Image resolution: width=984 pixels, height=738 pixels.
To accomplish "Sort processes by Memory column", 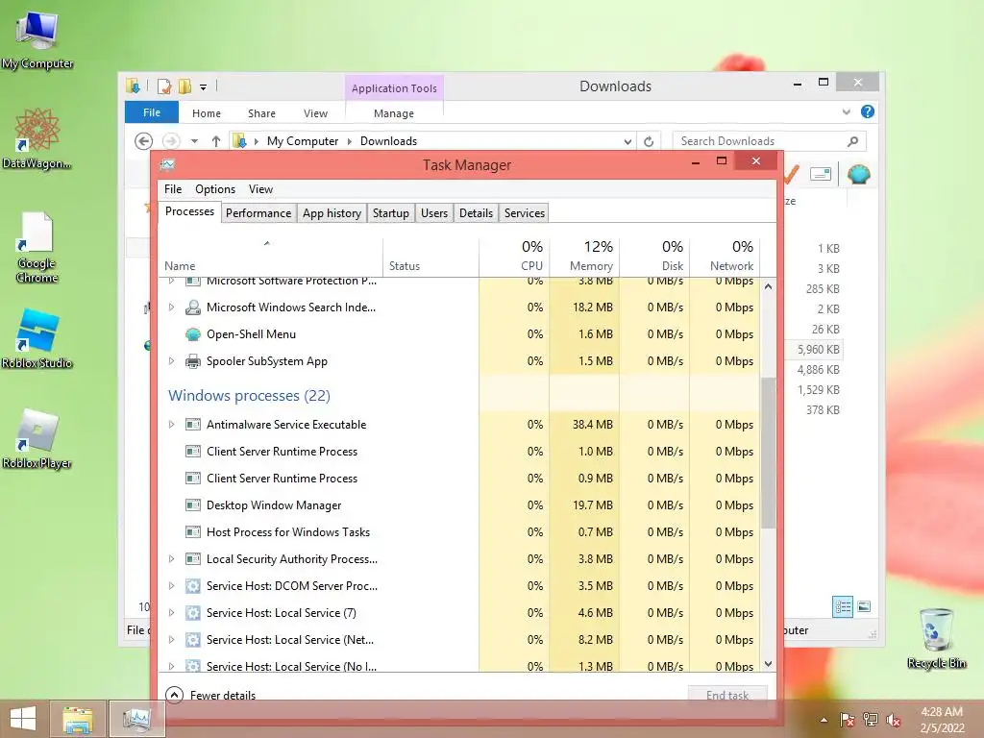I will coord(584,256).
